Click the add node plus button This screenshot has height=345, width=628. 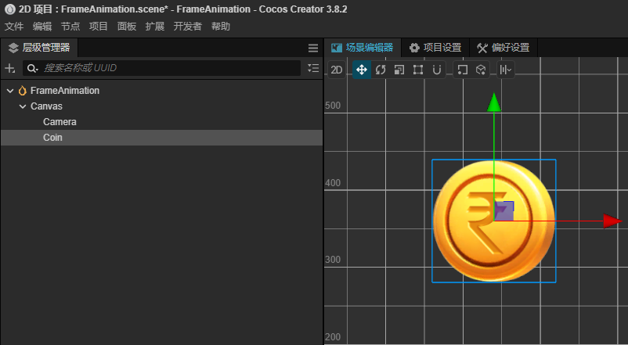10,68
